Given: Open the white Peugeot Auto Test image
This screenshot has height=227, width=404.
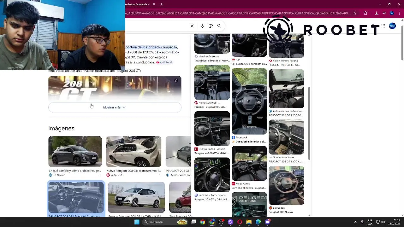Looking at the screenshot, I should pos(134,152).
